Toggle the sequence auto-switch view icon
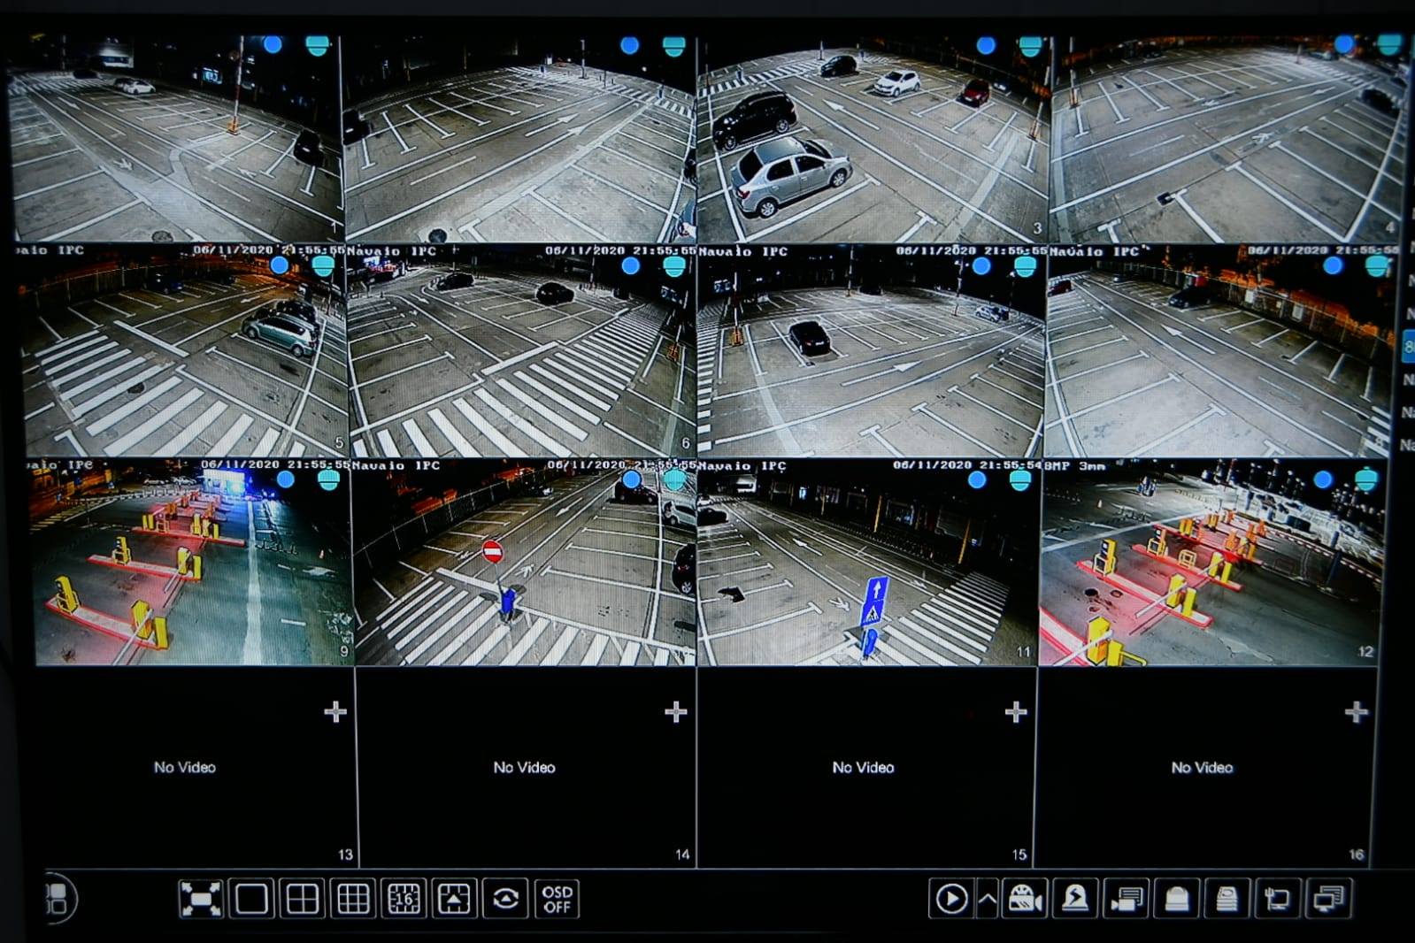 506,900
